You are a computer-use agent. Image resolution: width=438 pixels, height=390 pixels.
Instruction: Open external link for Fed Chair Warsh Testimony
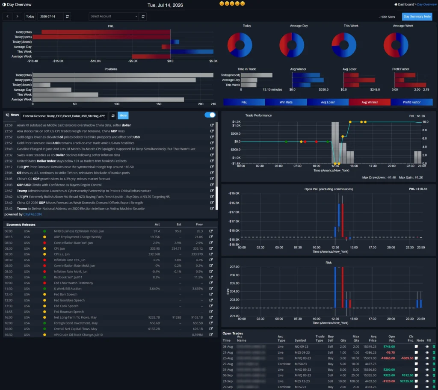tap(211, 283)
